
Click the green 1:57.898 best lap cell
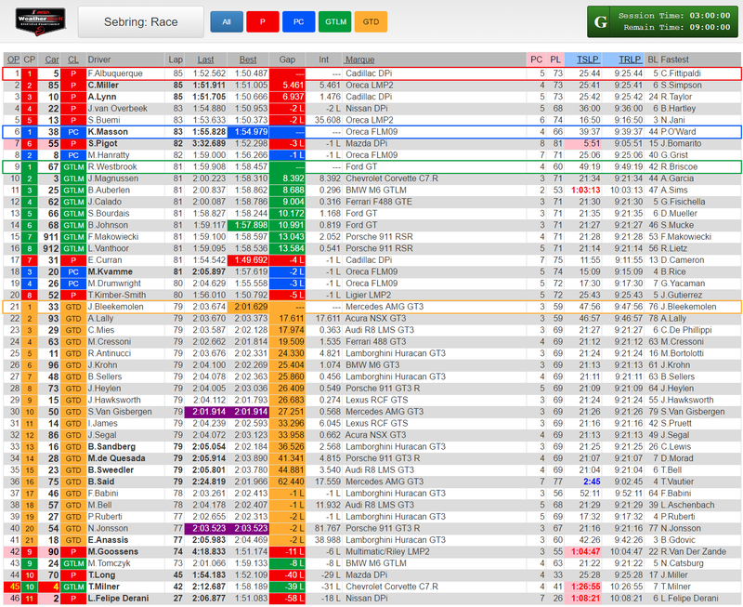(x=248, y=225)
